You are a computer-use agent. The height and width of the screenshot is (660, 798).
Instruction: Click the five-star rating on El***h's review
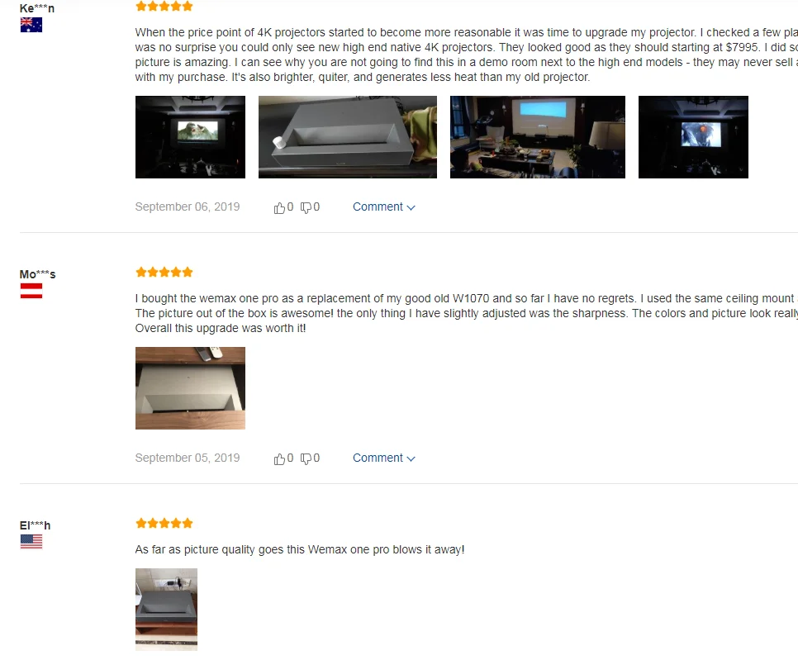coord(164,523)
